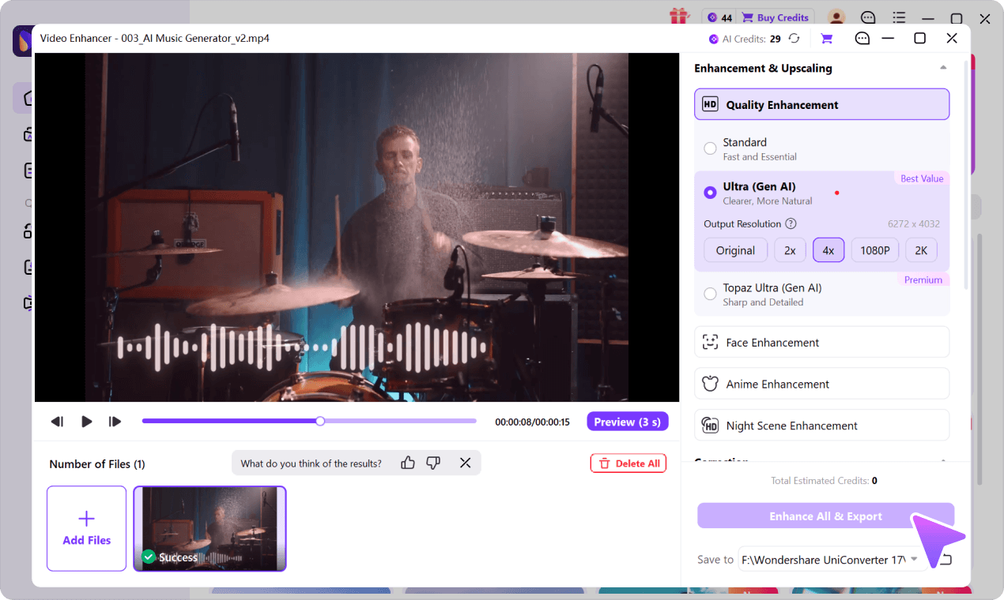Click the Add Files tile

86,528
